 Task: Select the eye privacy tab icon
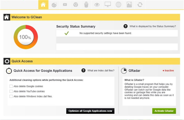point(97,5)
